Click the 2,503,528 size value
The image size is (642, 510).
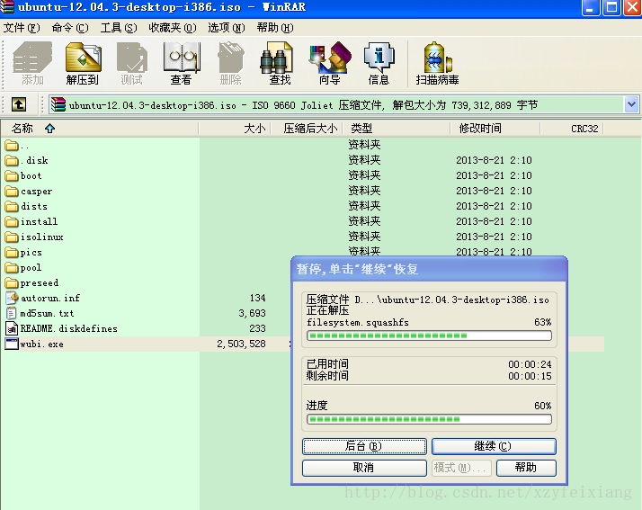point(241,344)
